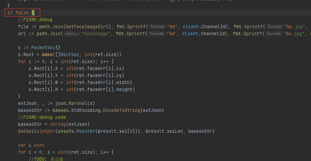Click the 'for i = 0; i < uint(ret.size)' loop header
Screen dimensions: 311x161
pyautogui.click(x=66, y=152)
